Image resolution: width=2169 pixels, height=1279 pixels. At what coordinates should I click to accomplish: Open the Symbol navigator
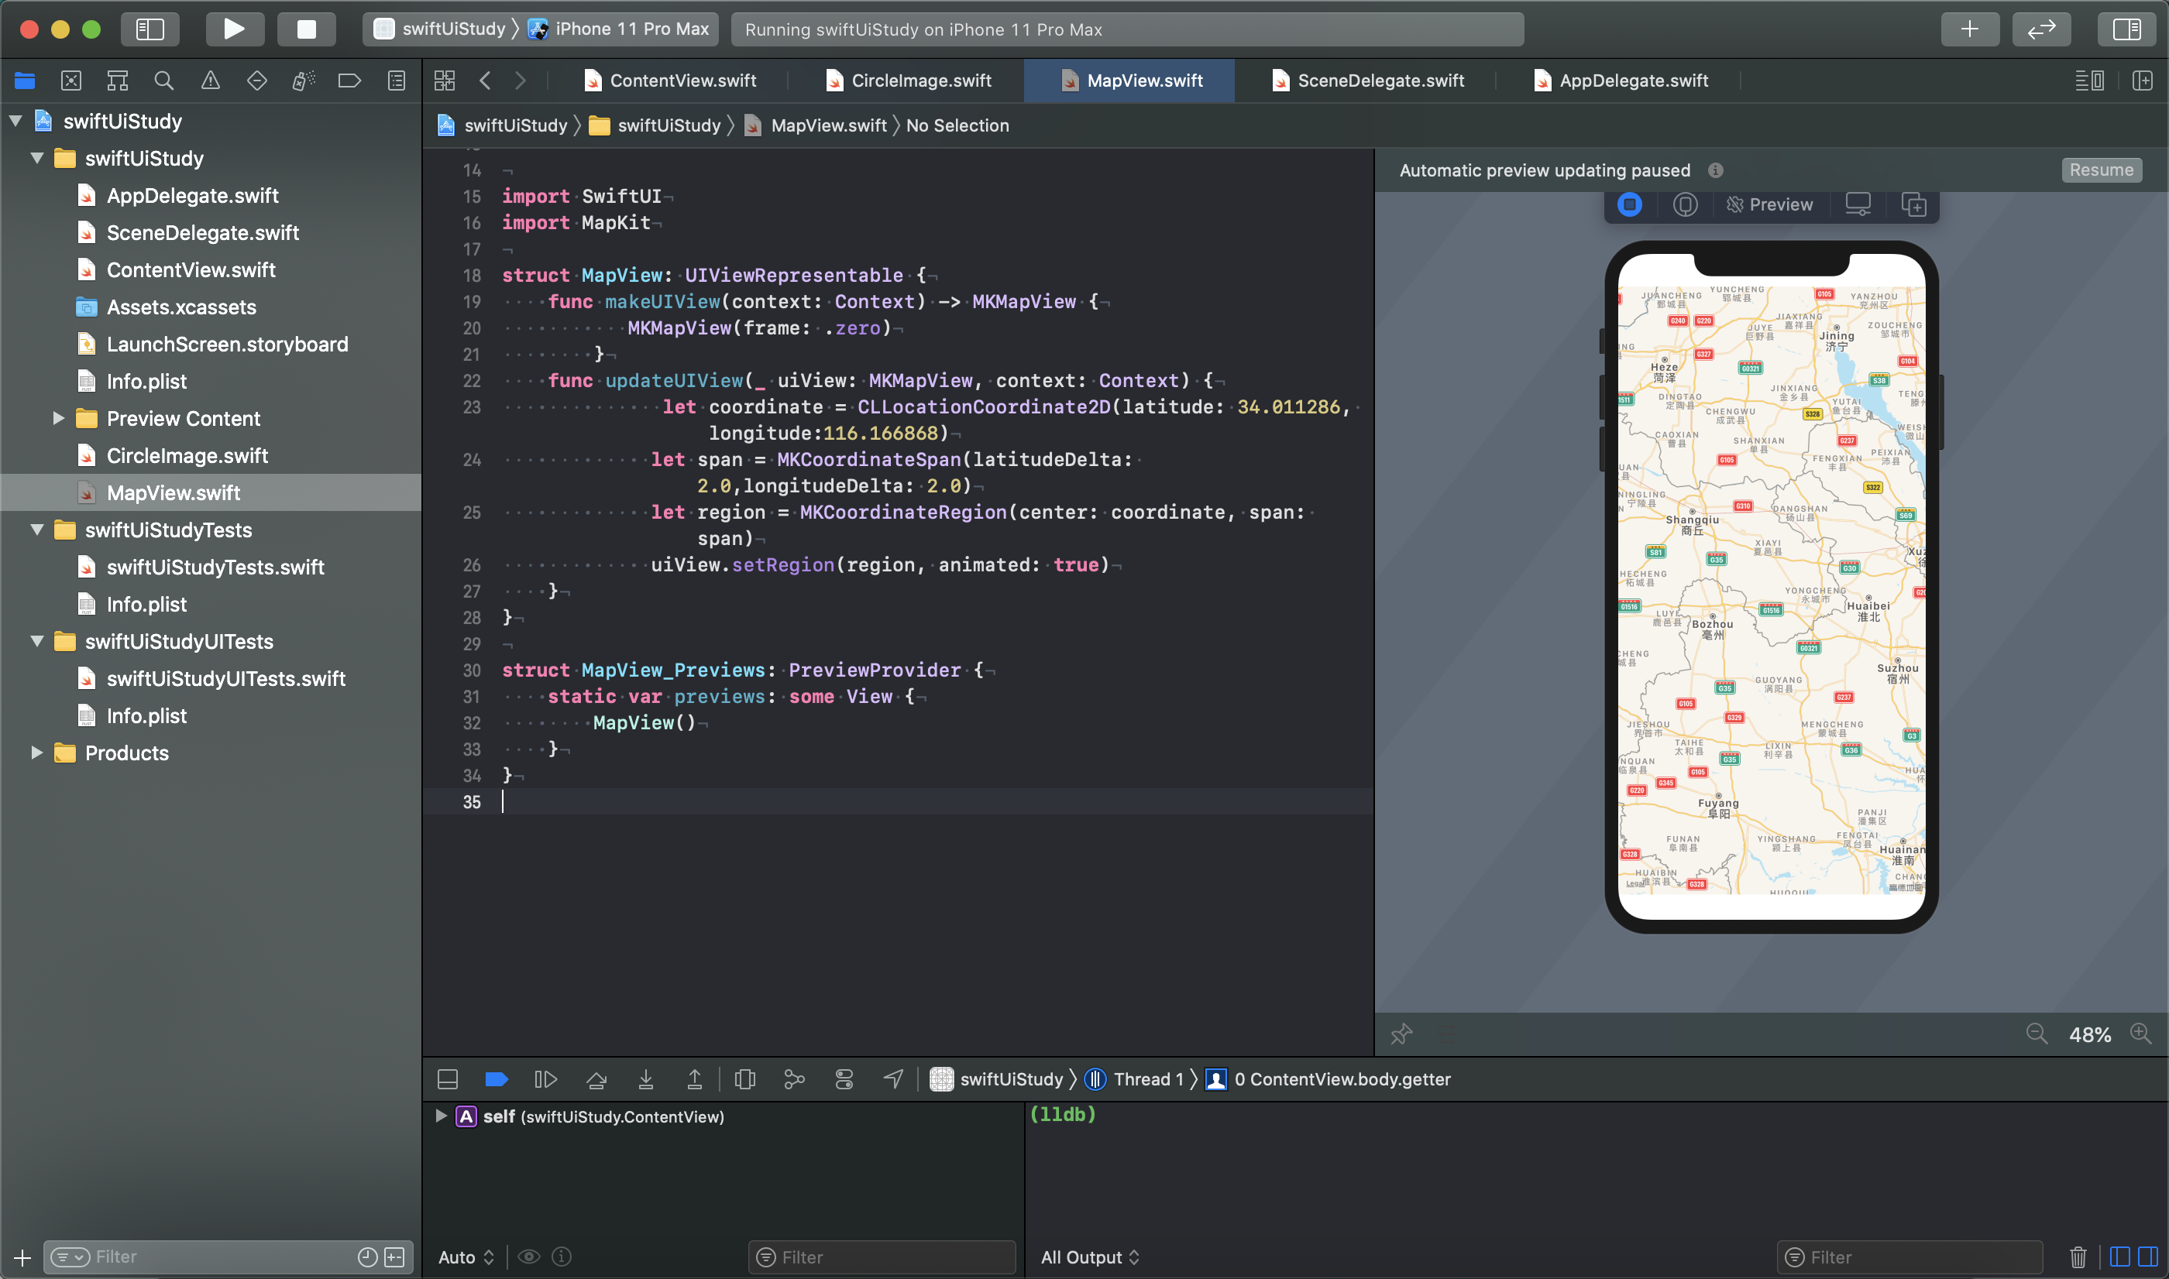pos(117,81)
